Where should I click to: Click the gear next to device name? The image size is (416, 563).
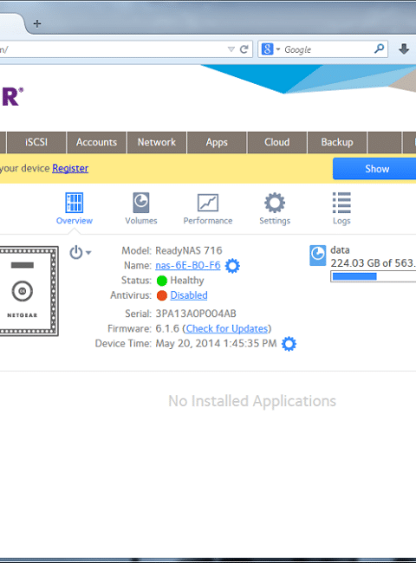[232, 266]
